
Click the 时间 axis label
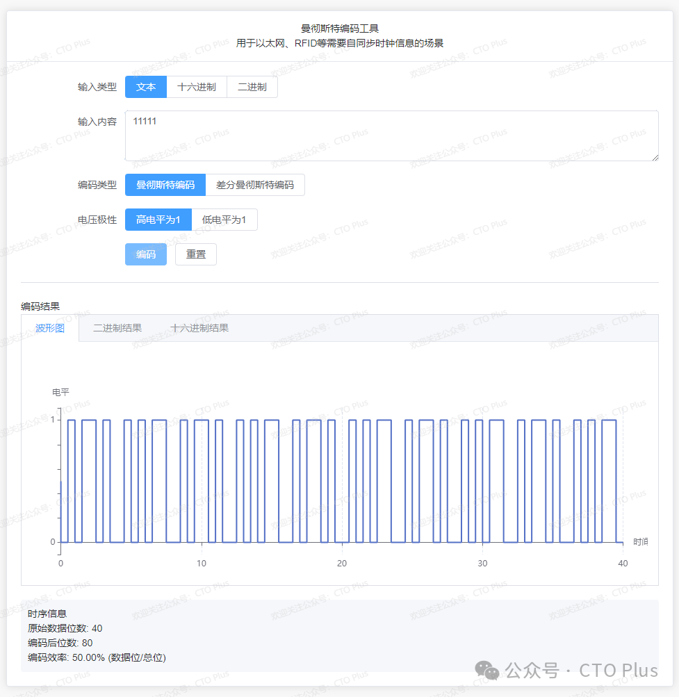(x=640, y=543)
